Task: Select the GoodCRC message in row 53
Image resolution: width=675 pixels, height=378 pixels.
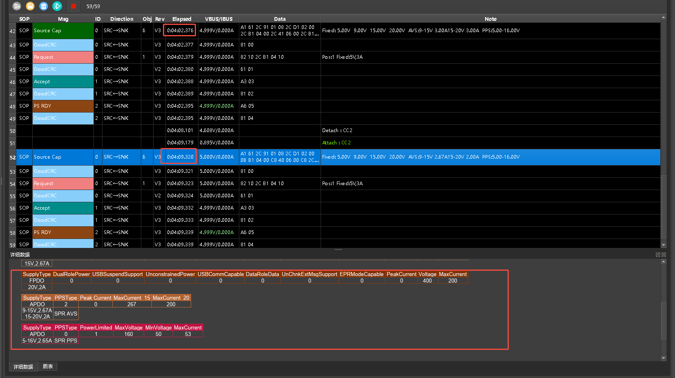Action: coord(63,171)
